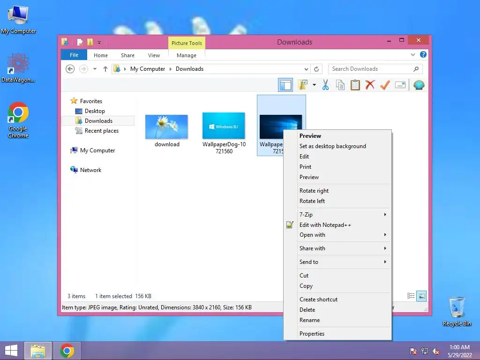Click the Copy pages toolbar icon
The width and height of the screenshot is (480, 360).
pyautogui.click(x=340, y=85)
